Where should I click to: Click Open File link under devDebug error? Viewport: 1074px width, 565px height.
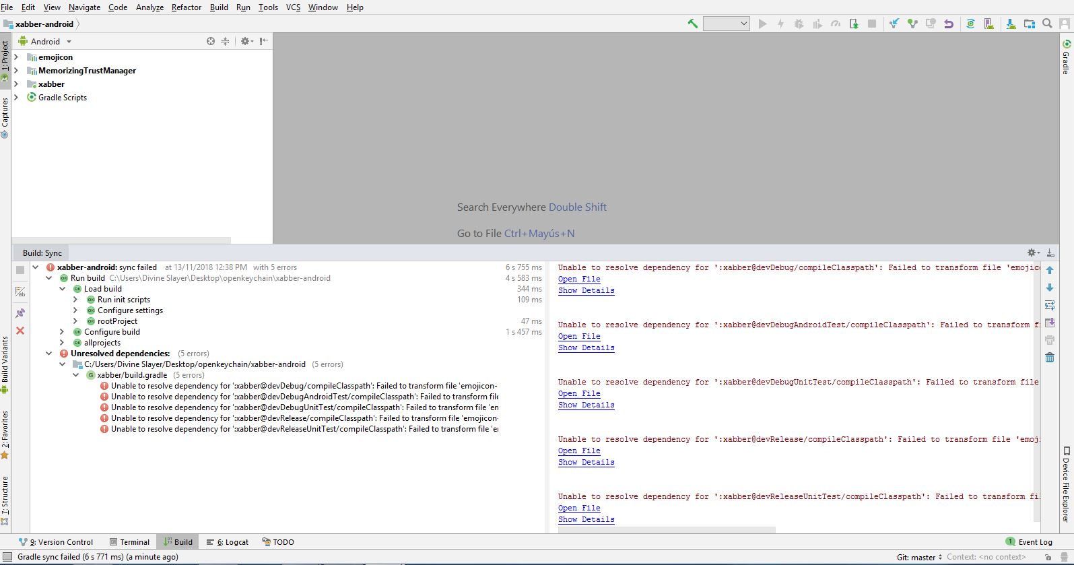pos(579,279)
